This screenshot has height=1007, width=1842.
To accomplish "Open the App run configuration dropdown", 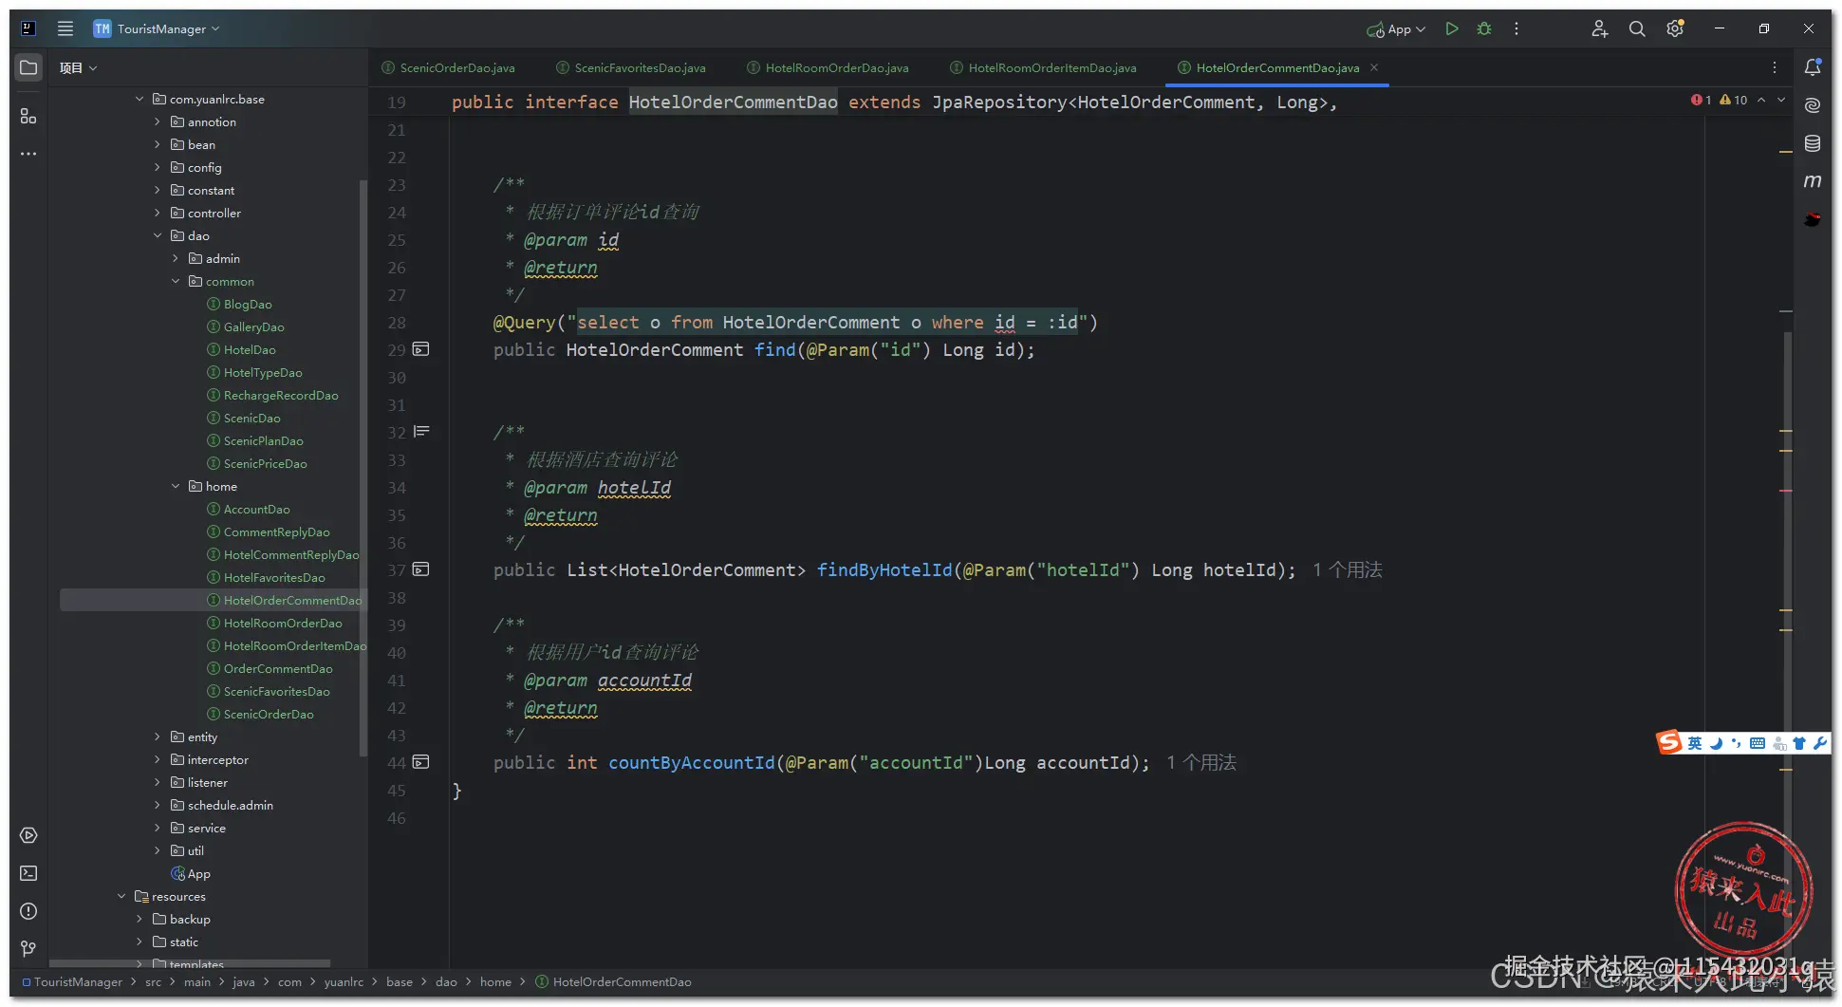I will tap(1396, 29).
